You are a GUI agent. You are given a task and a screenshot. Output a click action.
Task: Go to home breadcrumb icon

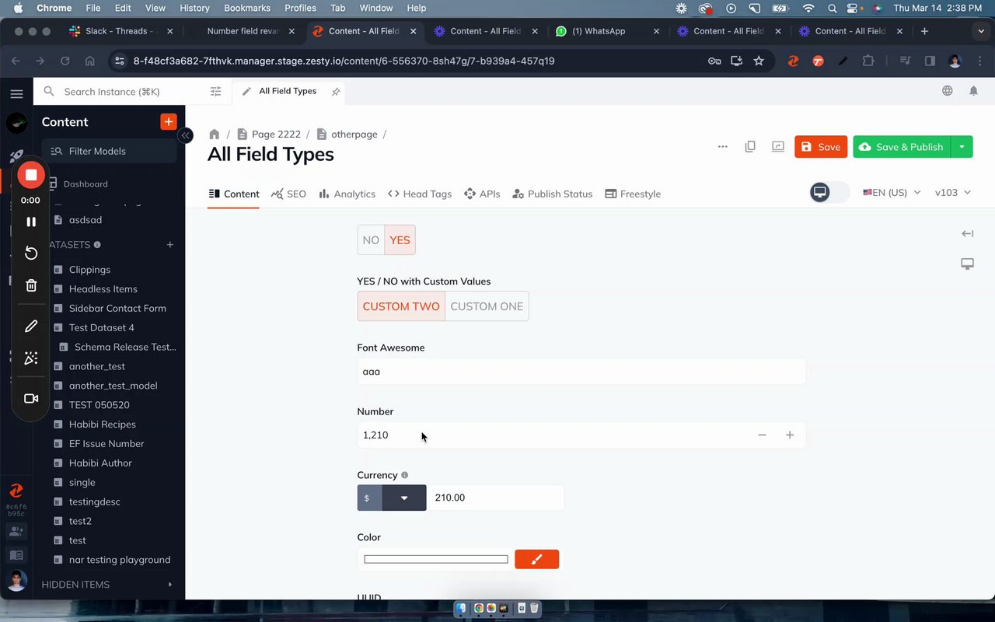click(215, 134)
